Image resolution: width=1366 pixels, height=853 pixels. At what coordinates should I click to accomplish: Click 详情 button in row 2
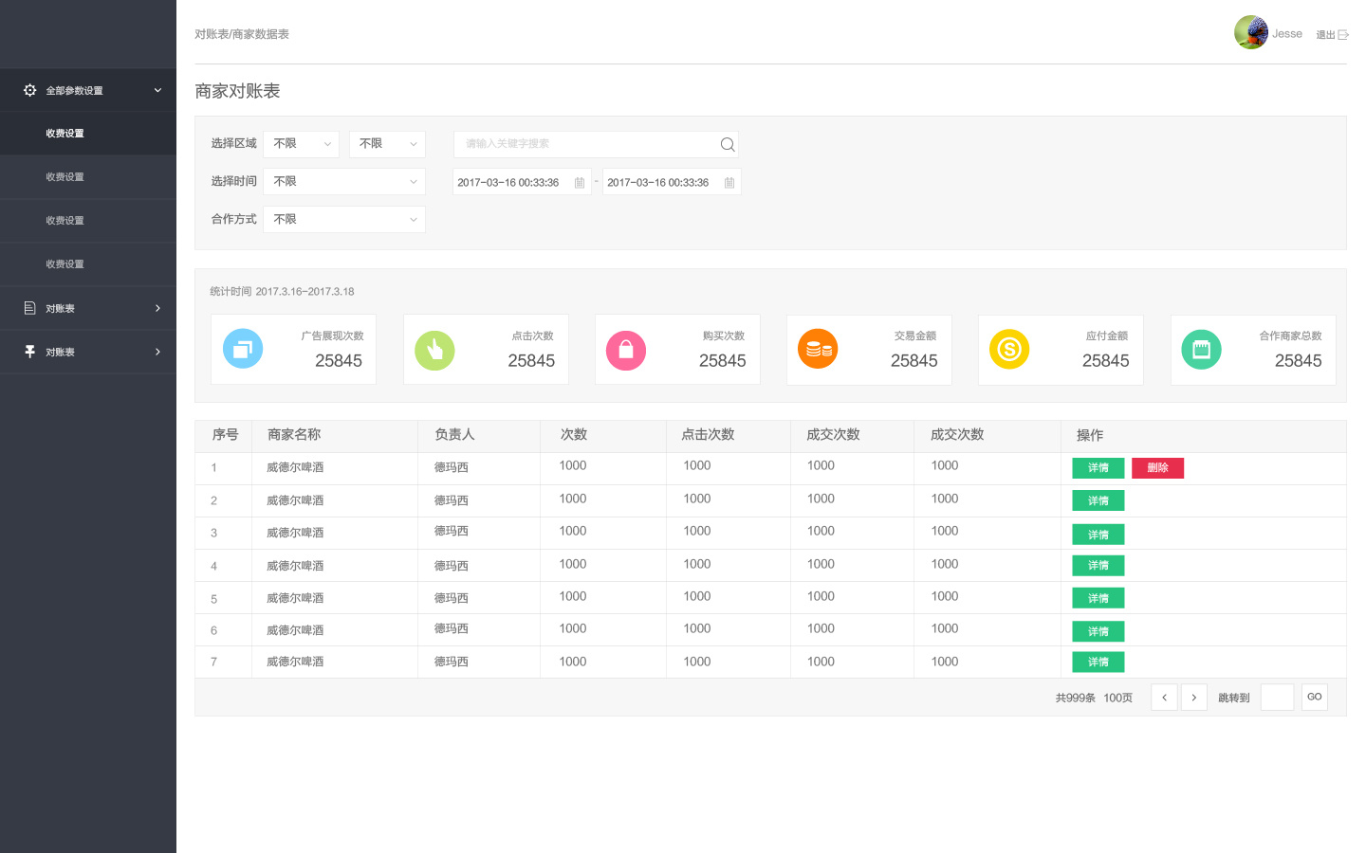coord(1098,500)
